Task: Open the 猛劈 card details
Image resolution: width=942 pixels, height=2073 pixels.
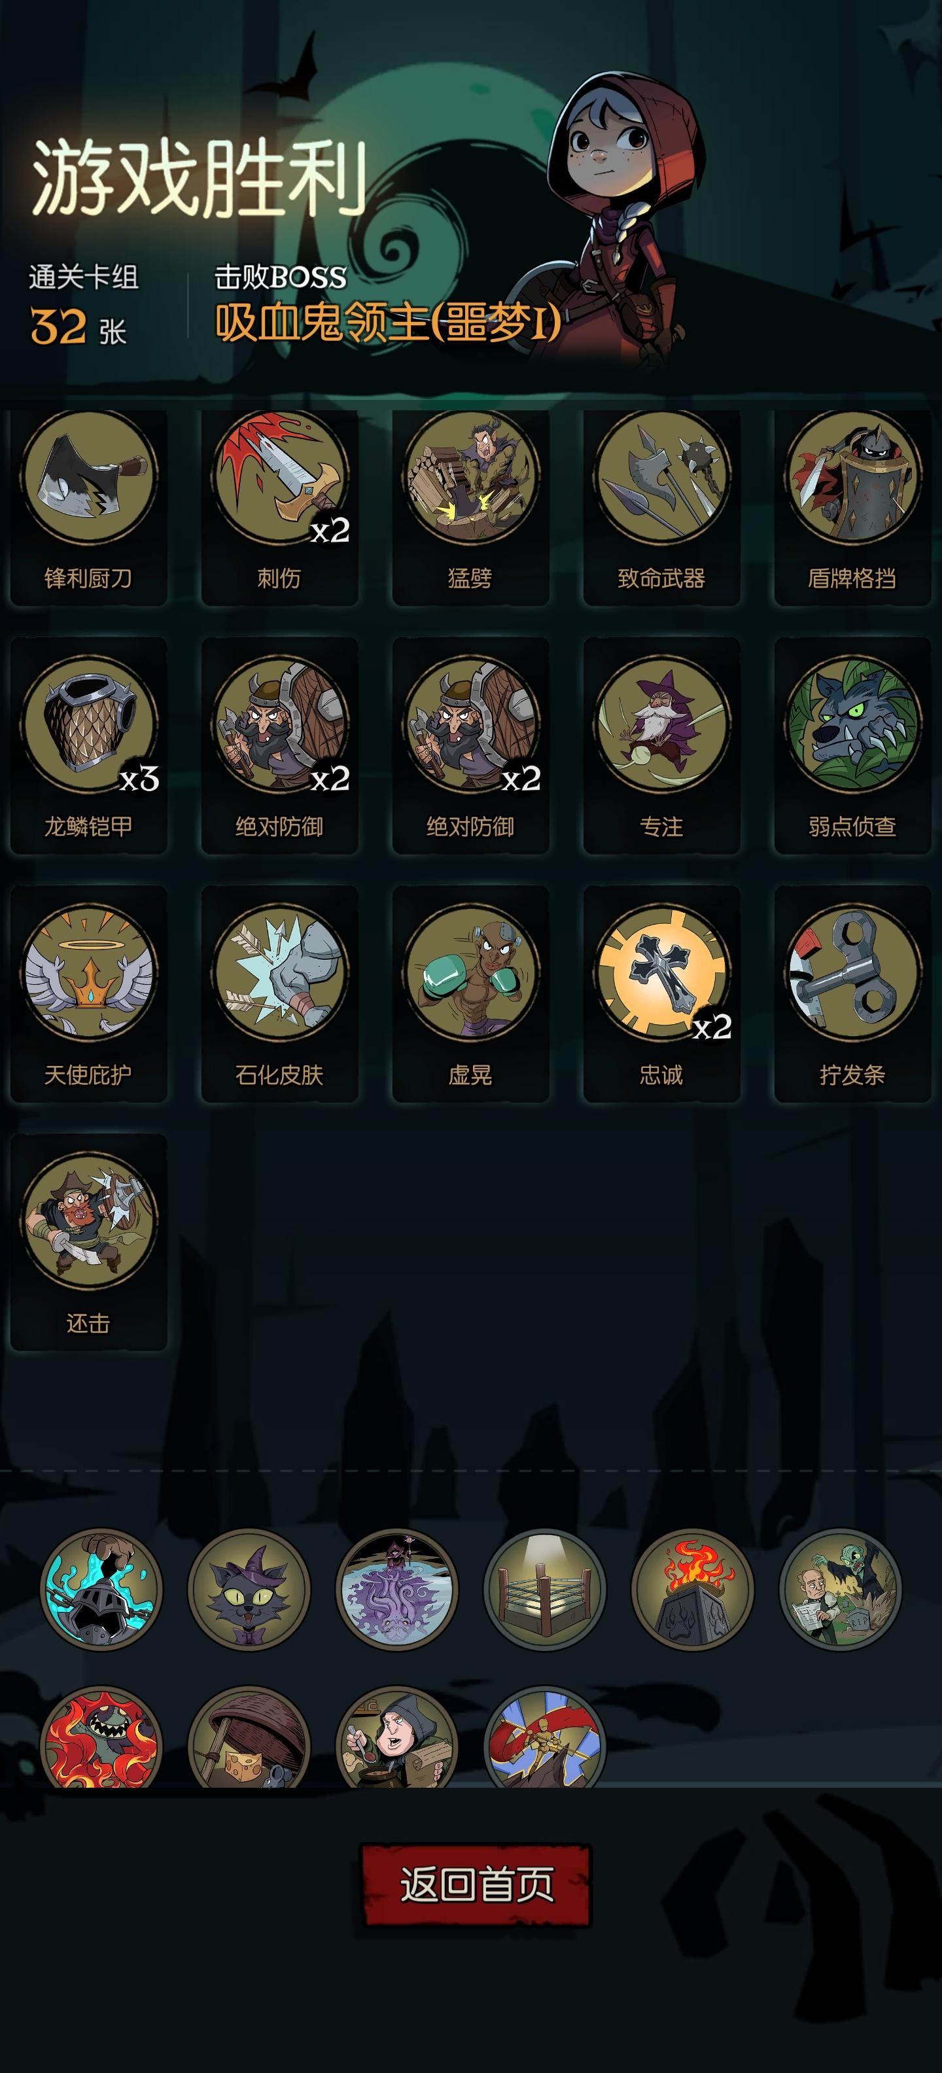Action: pyautogui.click(x=470, y=506)
